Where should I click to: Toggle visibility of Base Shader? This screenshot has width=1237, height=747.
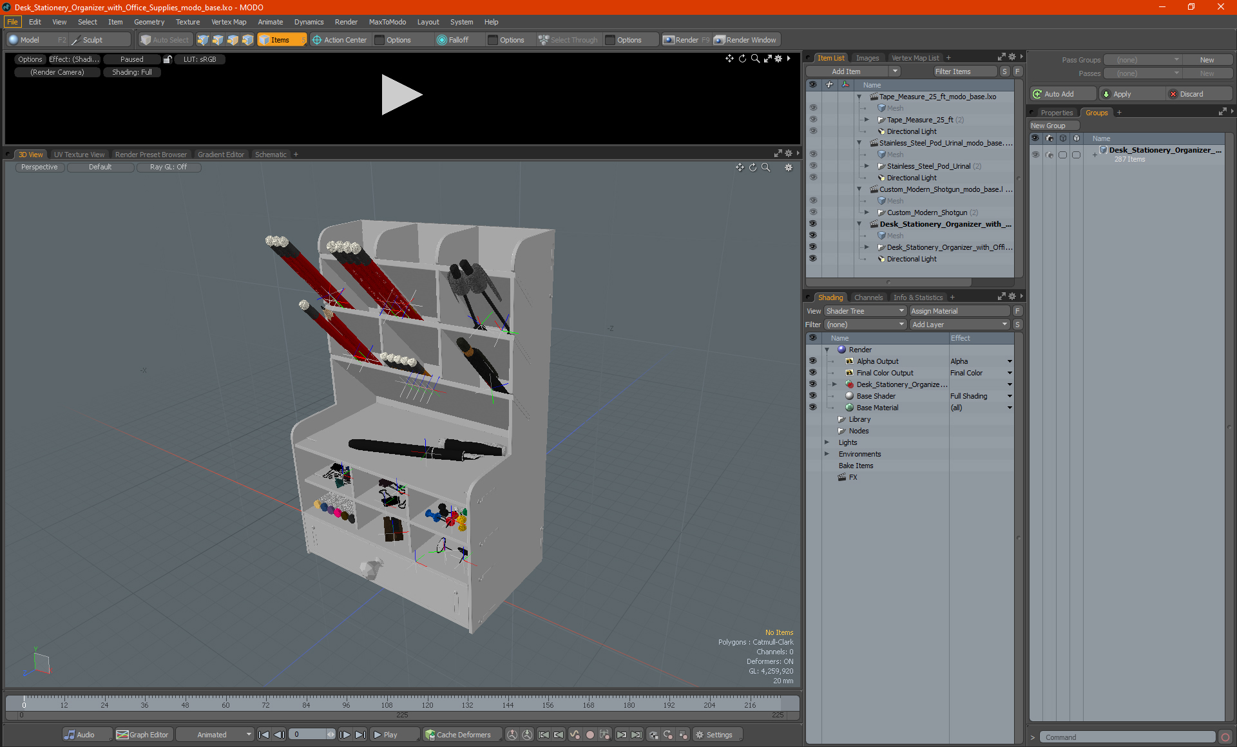click(813, 396)
